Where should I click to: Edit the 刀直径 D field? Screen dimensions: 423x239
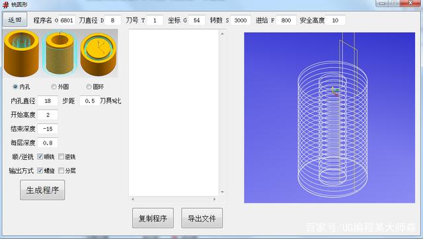coord(113,20)
